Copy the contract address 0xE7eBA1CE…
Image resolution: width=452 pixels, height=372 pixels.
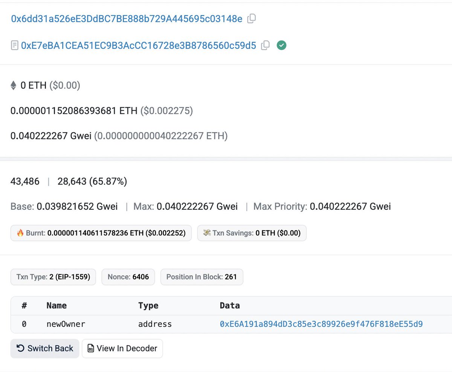pyautogui.click(x=266, y=46)
